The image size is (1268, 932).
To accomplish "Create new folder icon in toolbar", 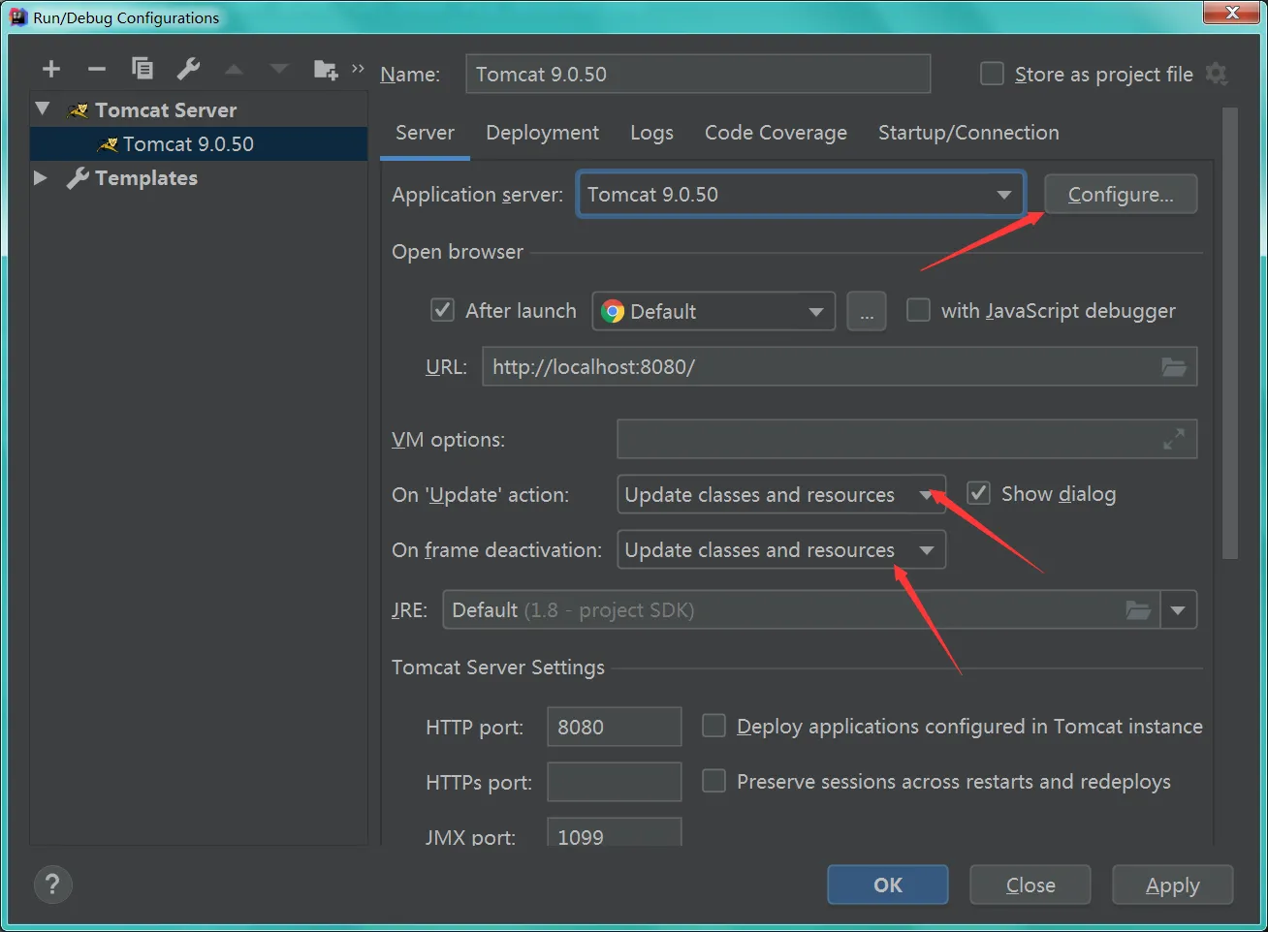I will click(326, 69).
